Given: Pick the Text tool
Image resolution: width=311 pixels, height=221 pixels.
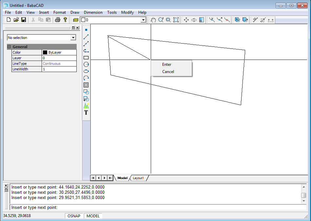Looking at the screenshot, I should (x=86, y=113).
